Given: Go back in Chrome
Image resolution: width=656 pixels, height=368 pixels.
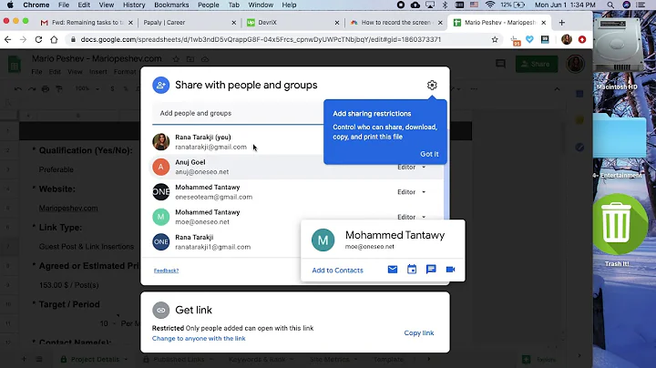Looking at the screenshot, I should 8,39.
